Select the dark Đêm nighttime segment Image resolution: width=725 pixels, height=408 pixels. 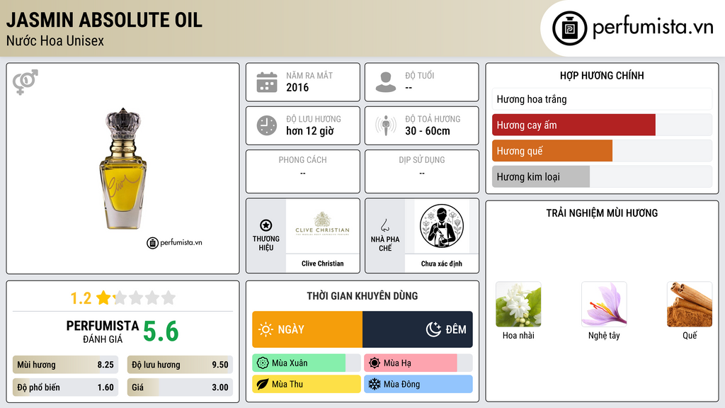(x=418, y=329)
